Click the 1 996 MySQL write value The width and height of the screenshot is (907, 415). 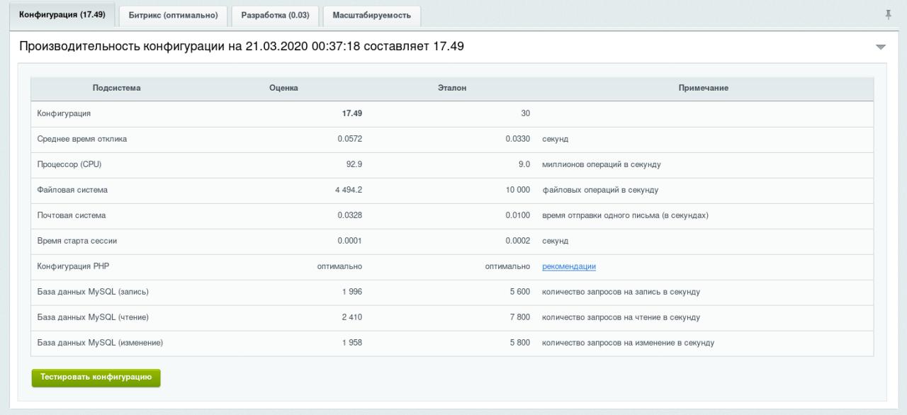pos(352,292)
